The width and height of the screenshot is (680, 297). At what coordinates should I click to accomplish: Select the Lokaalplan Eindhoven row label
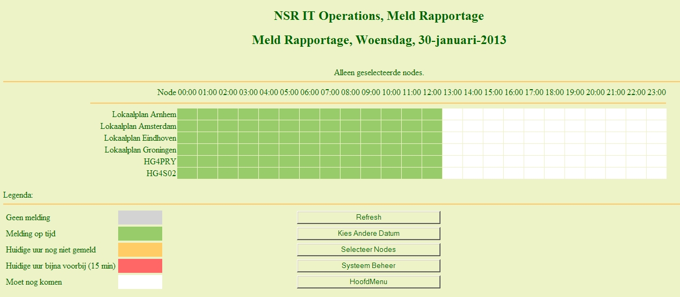click(140, 138)
